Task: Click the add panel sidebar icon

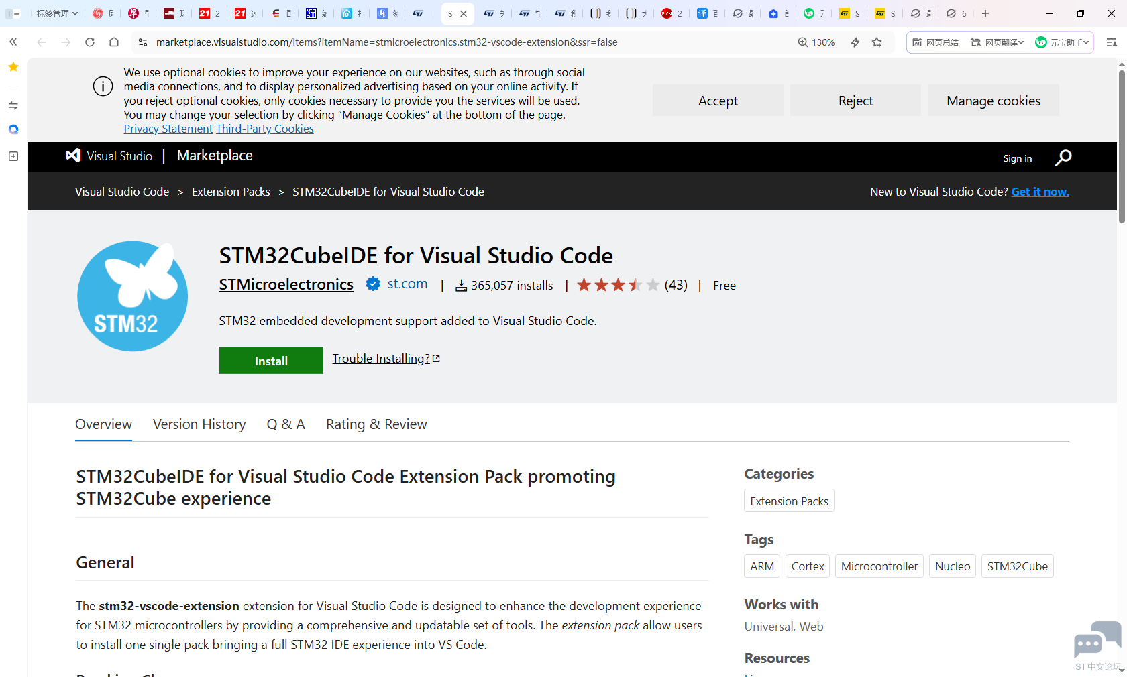Action: (x=13, y=156)
